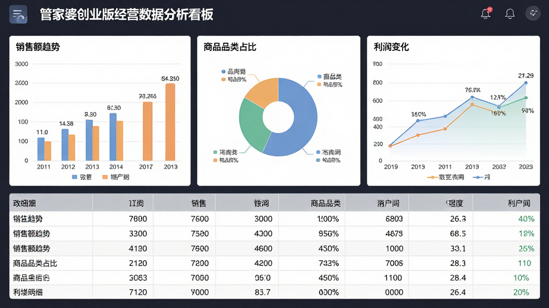Screen dimensions: 549x308
Task: Select the blue bar for 2014
Action: coord(113,137)
